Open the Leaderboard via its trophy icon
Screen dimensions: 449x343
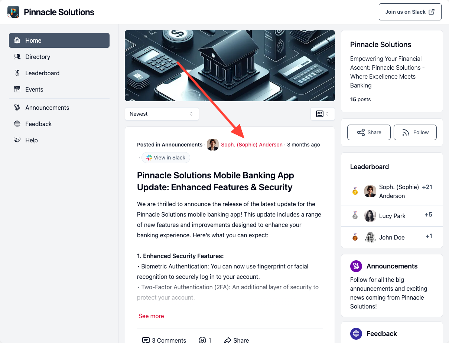[17, 73]
